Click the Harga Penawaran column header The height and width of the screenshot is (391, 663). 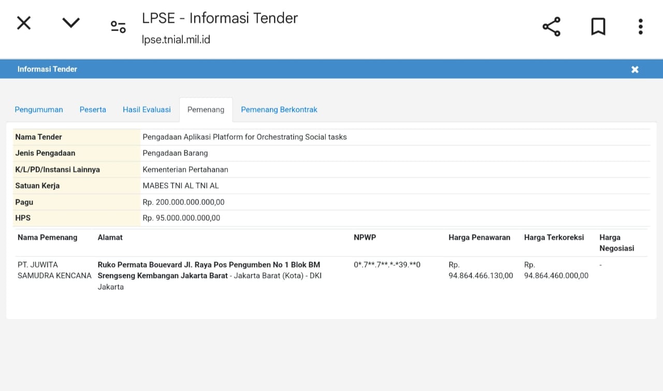[479, 237]
